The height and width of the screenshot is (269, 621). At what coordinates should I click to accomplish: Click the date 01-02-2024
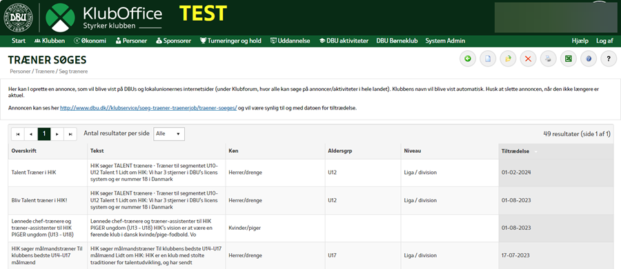[x=515, y=173]
